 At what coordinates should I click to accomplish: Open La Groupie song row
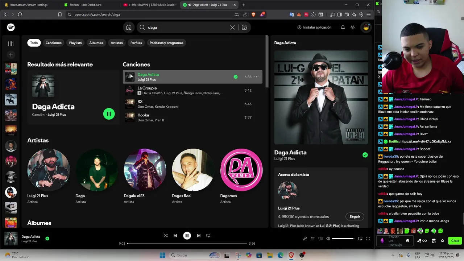click(192, 90)
